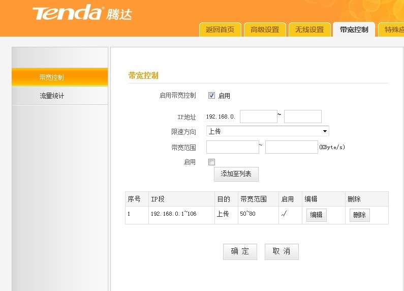This screenshot has height=291, width=404.
Task: Open the 限速方向 dropdown showing 上传
Action: click(x=268, y=131)
